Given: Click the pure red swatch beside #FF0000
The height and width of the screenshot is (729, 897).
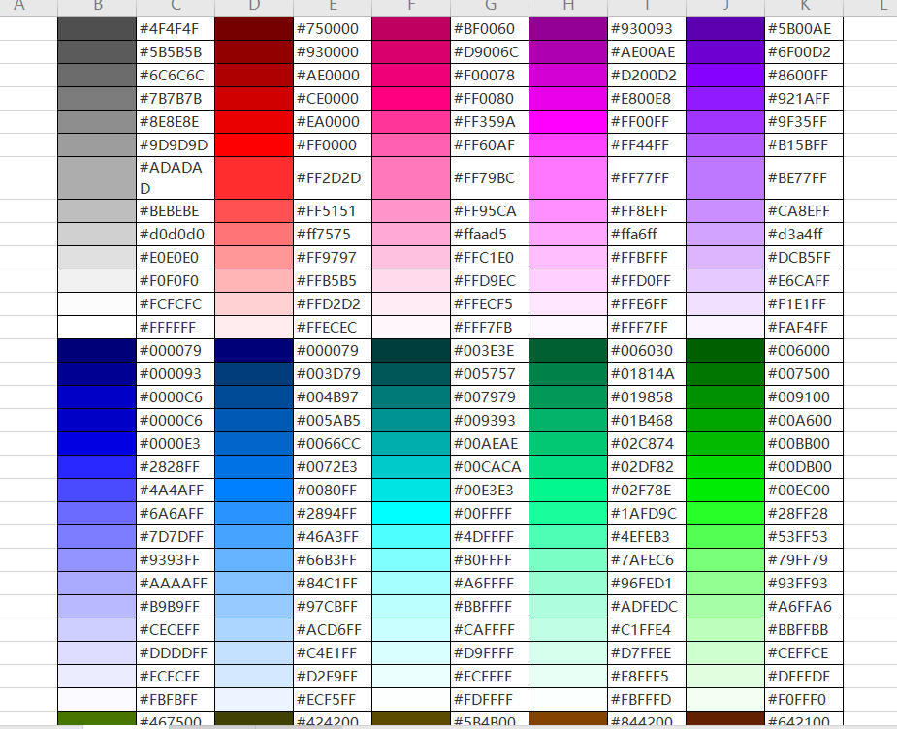Looking at the screenshot, I should [254, 144].
